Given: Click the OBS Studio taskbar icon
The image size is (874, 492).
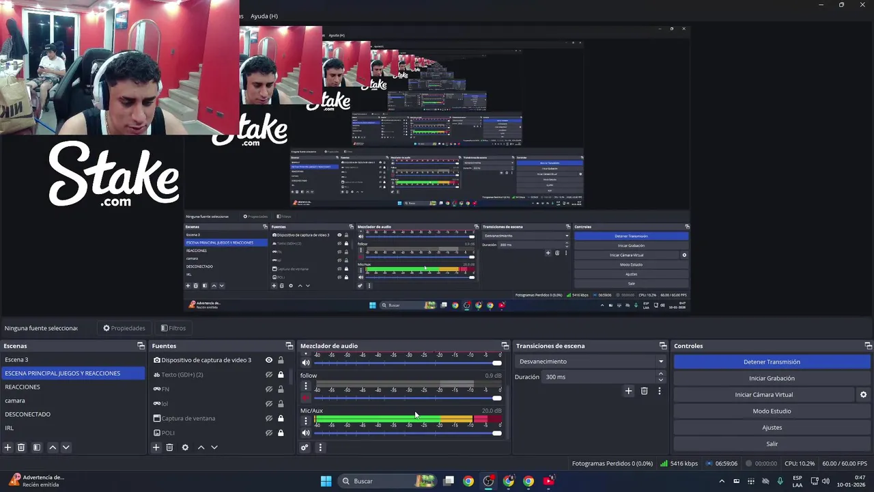Looking at the screenshot, I should coord(488,481).
